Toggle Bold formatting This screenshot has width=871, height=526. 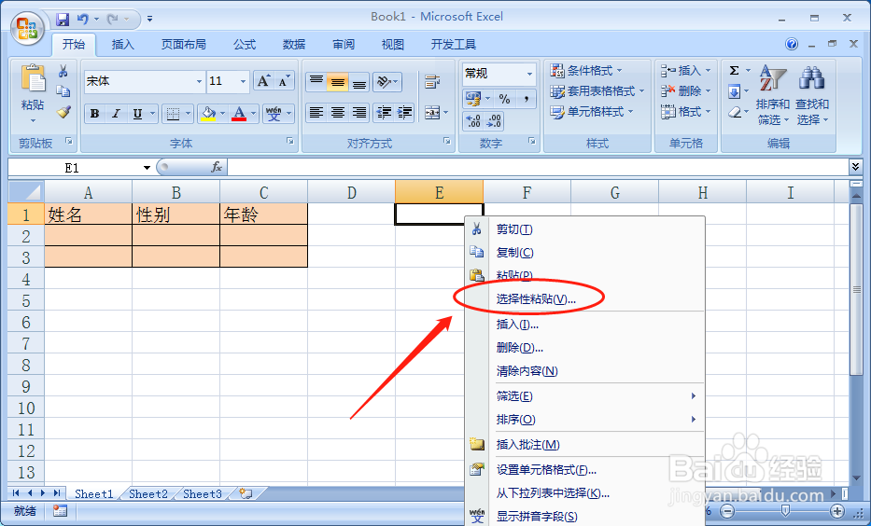95,114
